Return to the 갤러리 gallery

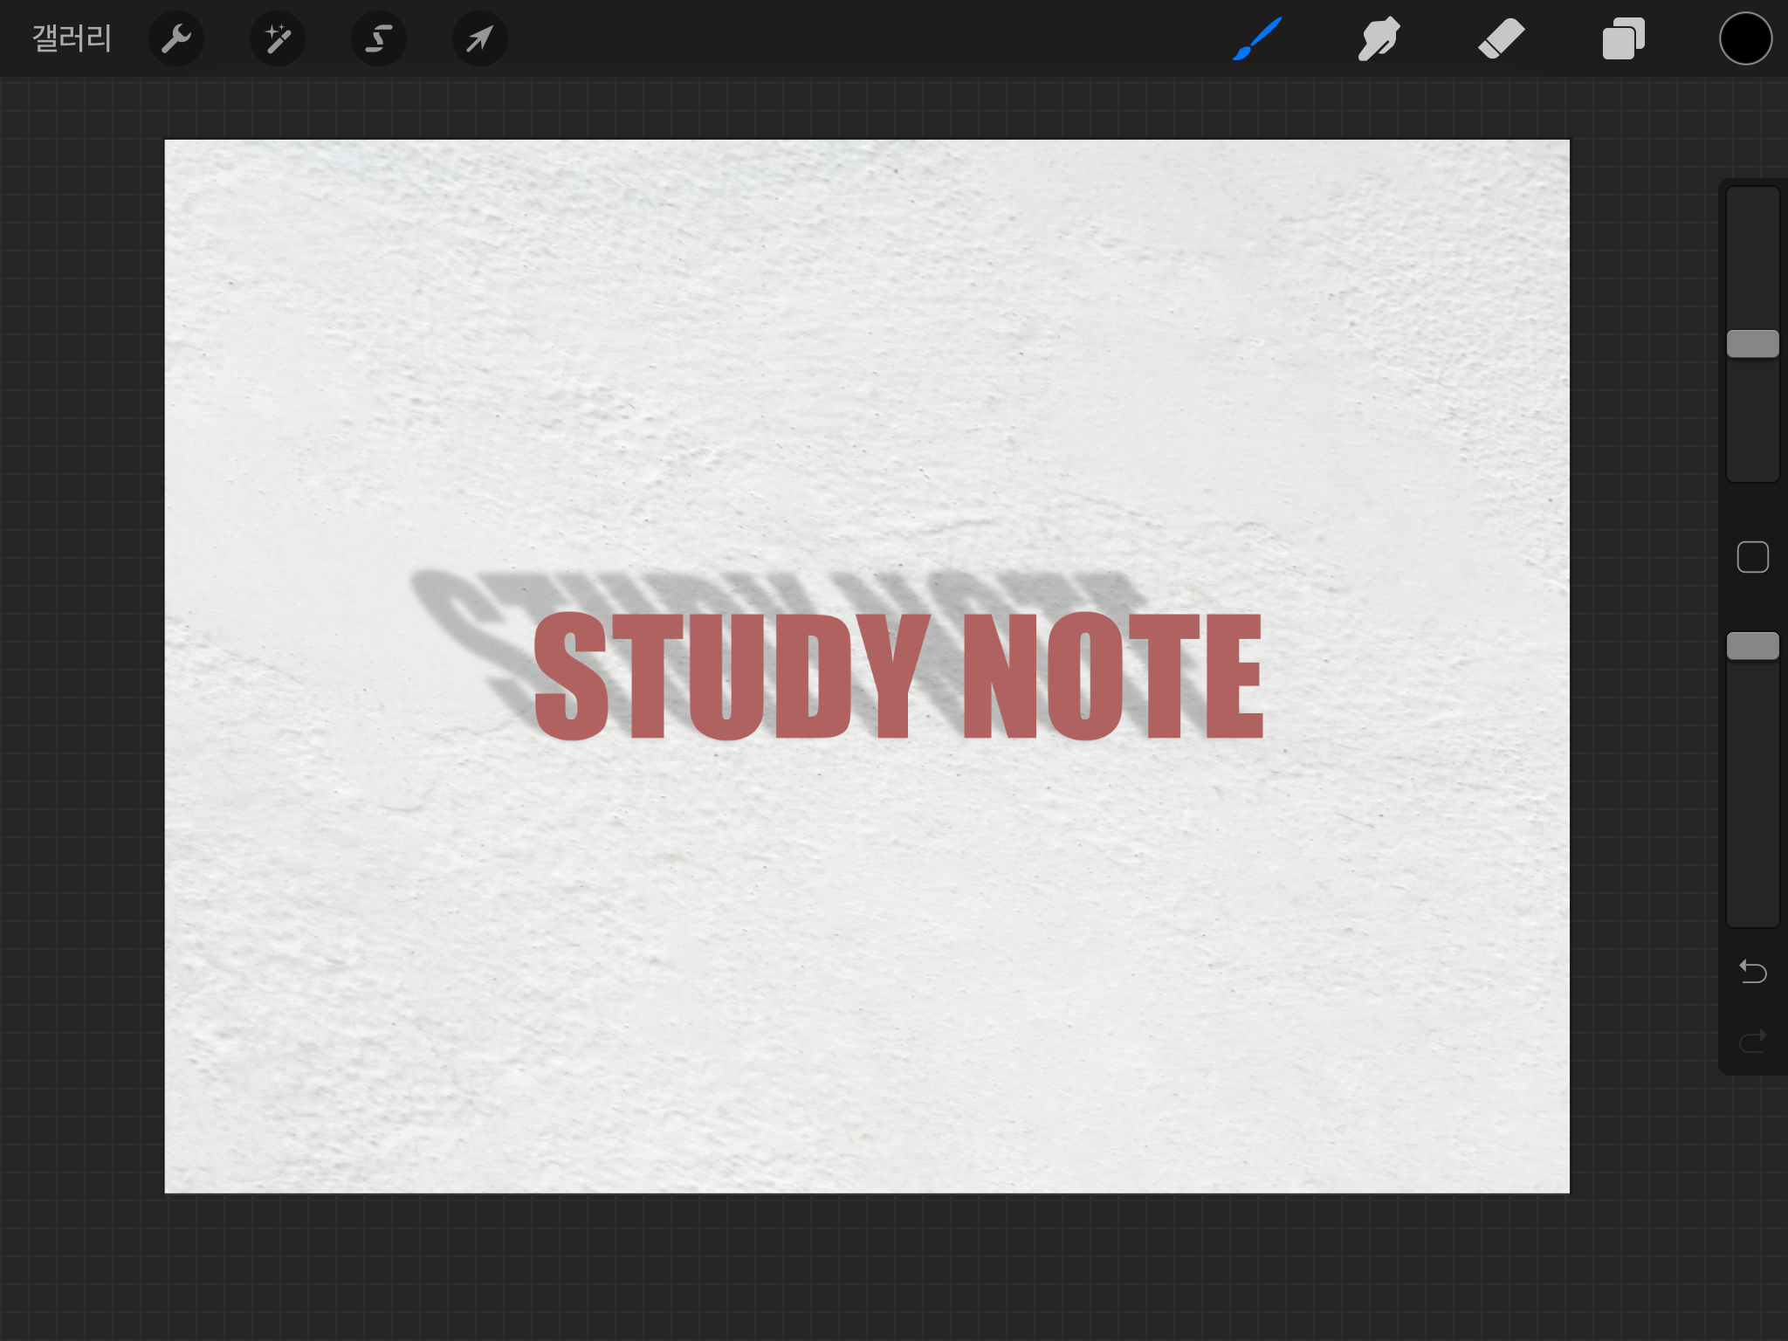(x=72, y=38)
